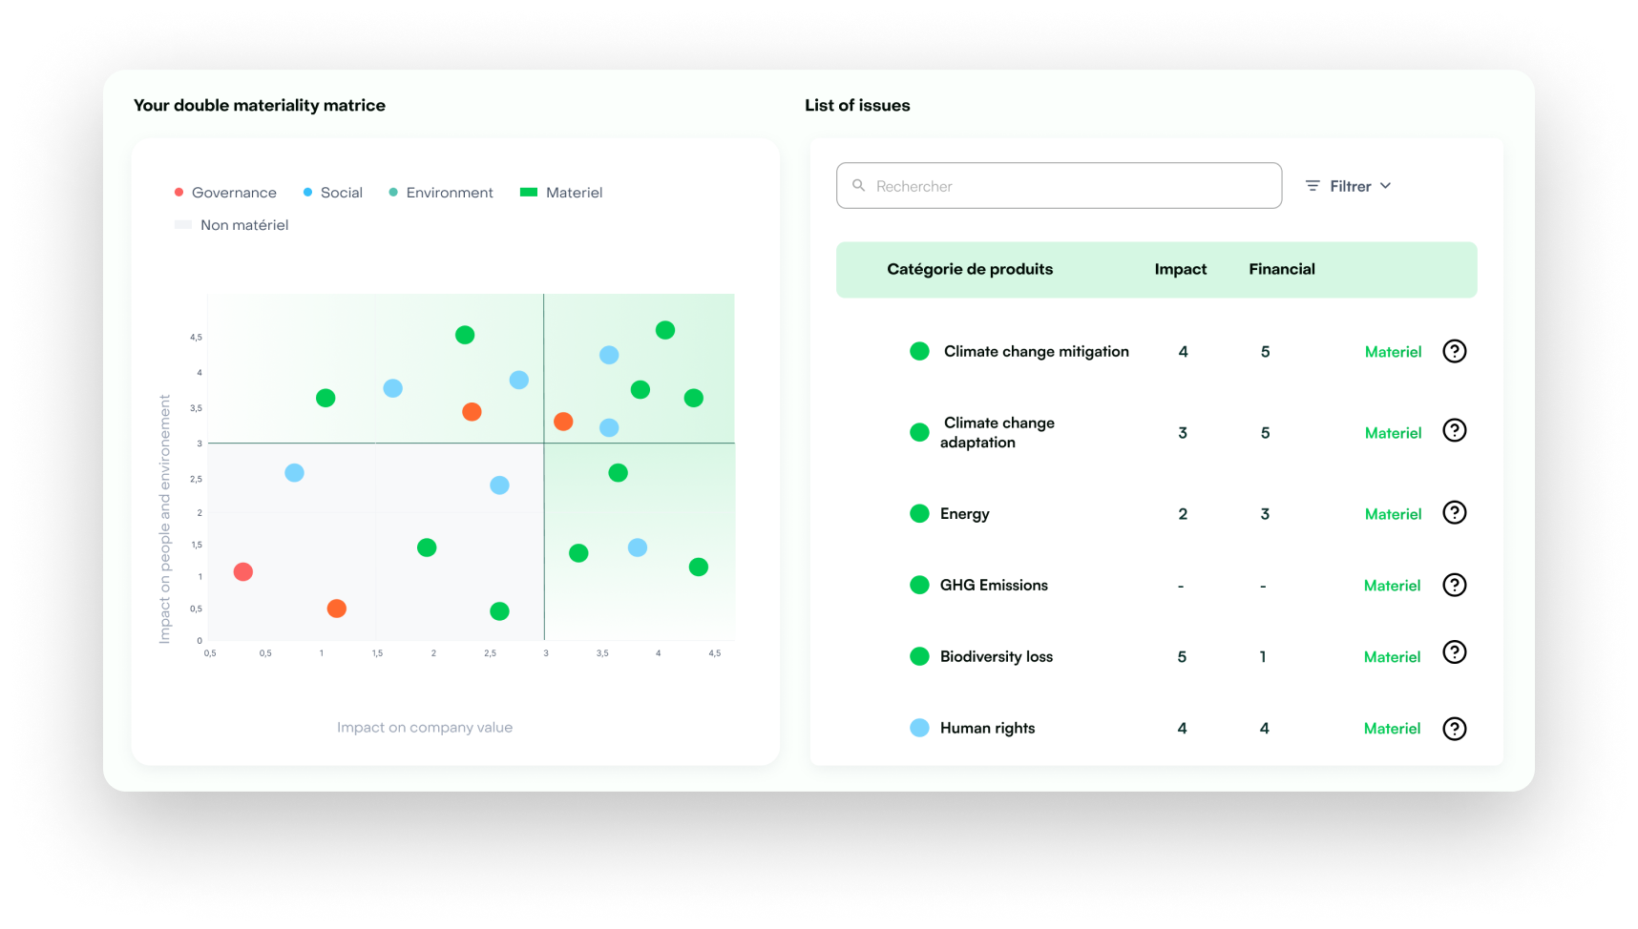Viewport: 1638px width, 929px height.
Task: Click Financial value 3 in Energy row
Action: click(1265, 513)
